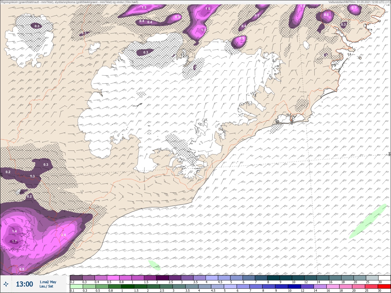Click the long light-green rain patch offshore
The width and height of the screenshot is (391, 293).
368,221
